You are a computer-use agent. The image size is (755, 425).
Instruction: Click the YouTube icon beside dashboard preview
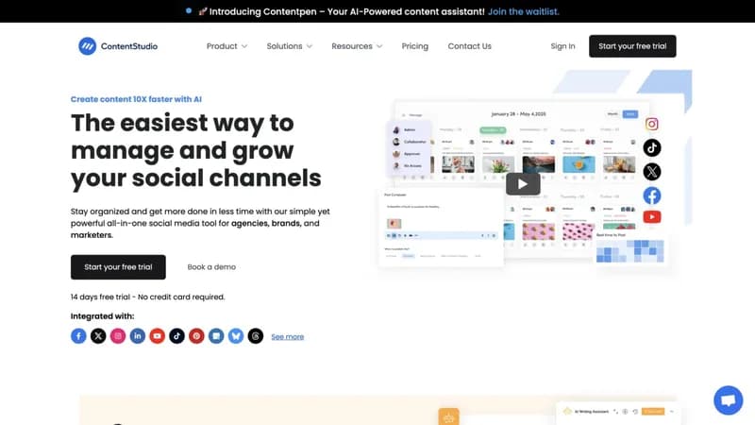pyautogui.click(x=652, y=217)
